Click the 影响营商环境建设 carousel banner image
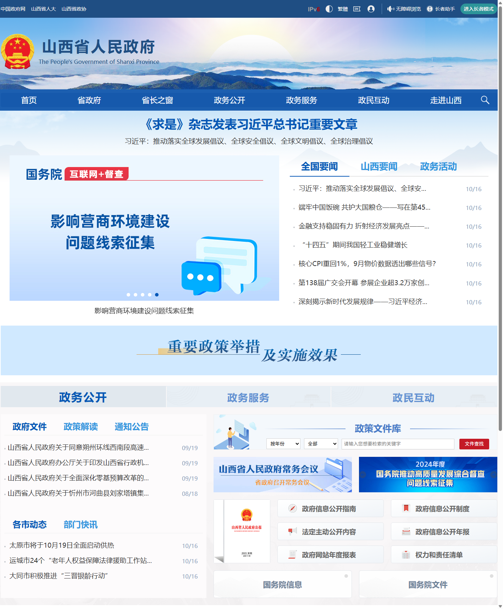Viewport: 503px width, 609px height. (144, 228)
